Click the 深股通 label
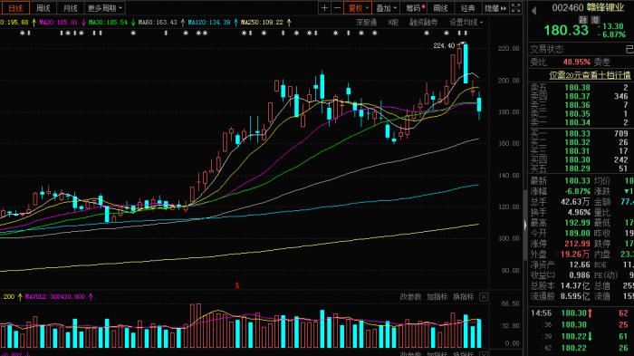The height and width of the screenshot is (356, 634). 366,23
